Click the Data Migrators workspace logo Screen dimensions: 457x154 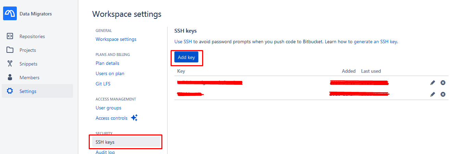coord(10,14)
